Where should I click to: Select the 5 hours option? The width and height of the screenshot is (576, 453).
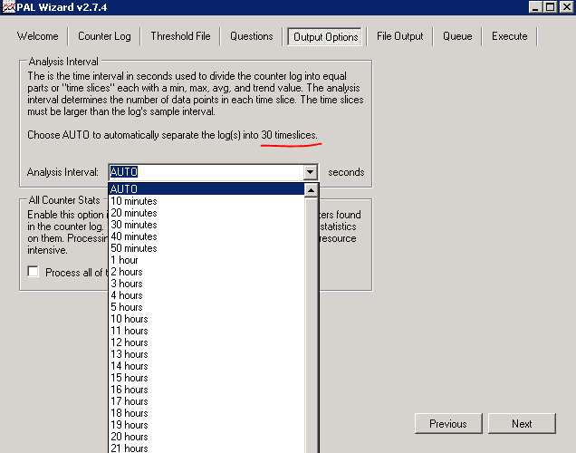click(206, 307)
